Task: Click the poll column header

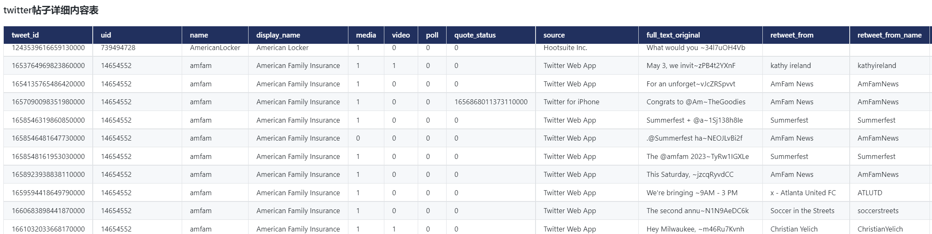Action: point(432,35)
